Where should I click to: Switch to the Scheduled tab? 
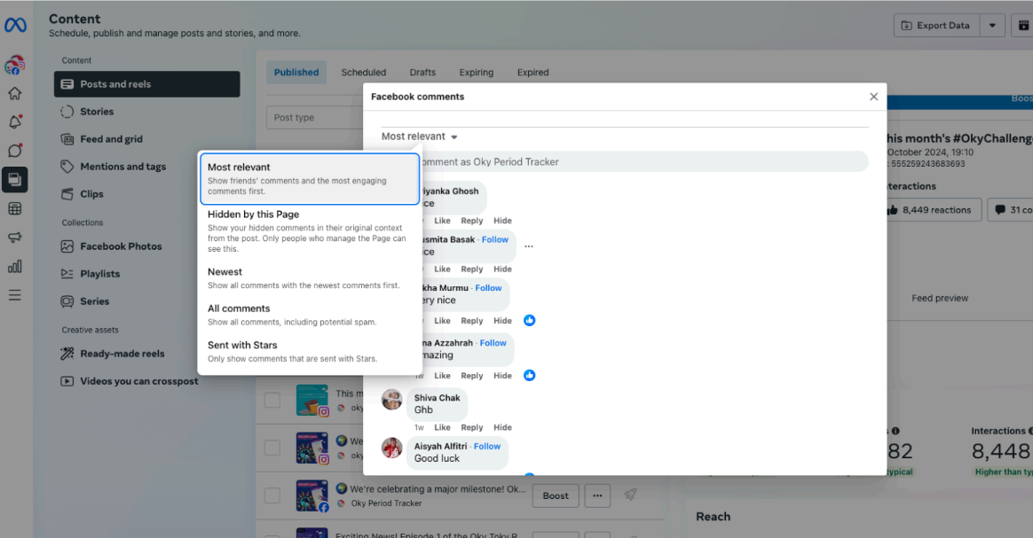pos(363,73)
